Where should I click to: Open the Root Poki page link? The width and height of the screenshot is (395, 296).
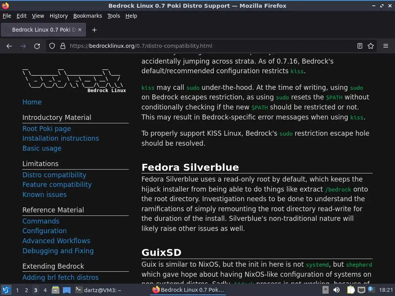pyautogui.click(x=47, y=129)
